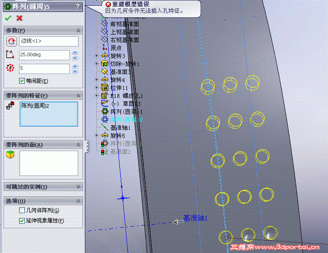Viewport: 328px width, 253px height.
Task: Click the 基准轴1 axis icon in tree
Action: (x=105, y=127)
